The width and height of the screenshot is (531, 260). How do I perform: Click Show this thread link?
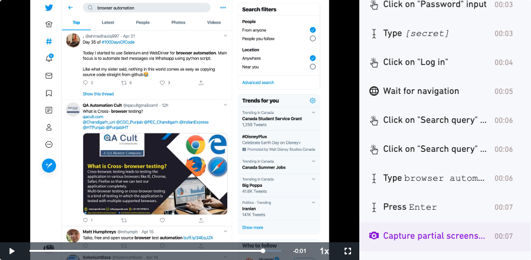click(x=98, y=94)
